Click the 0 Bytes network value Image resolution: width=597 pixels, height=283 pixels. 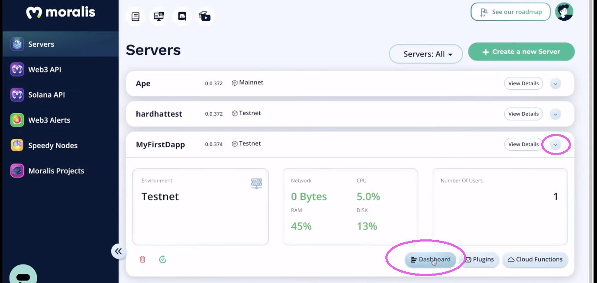[309, 197]
